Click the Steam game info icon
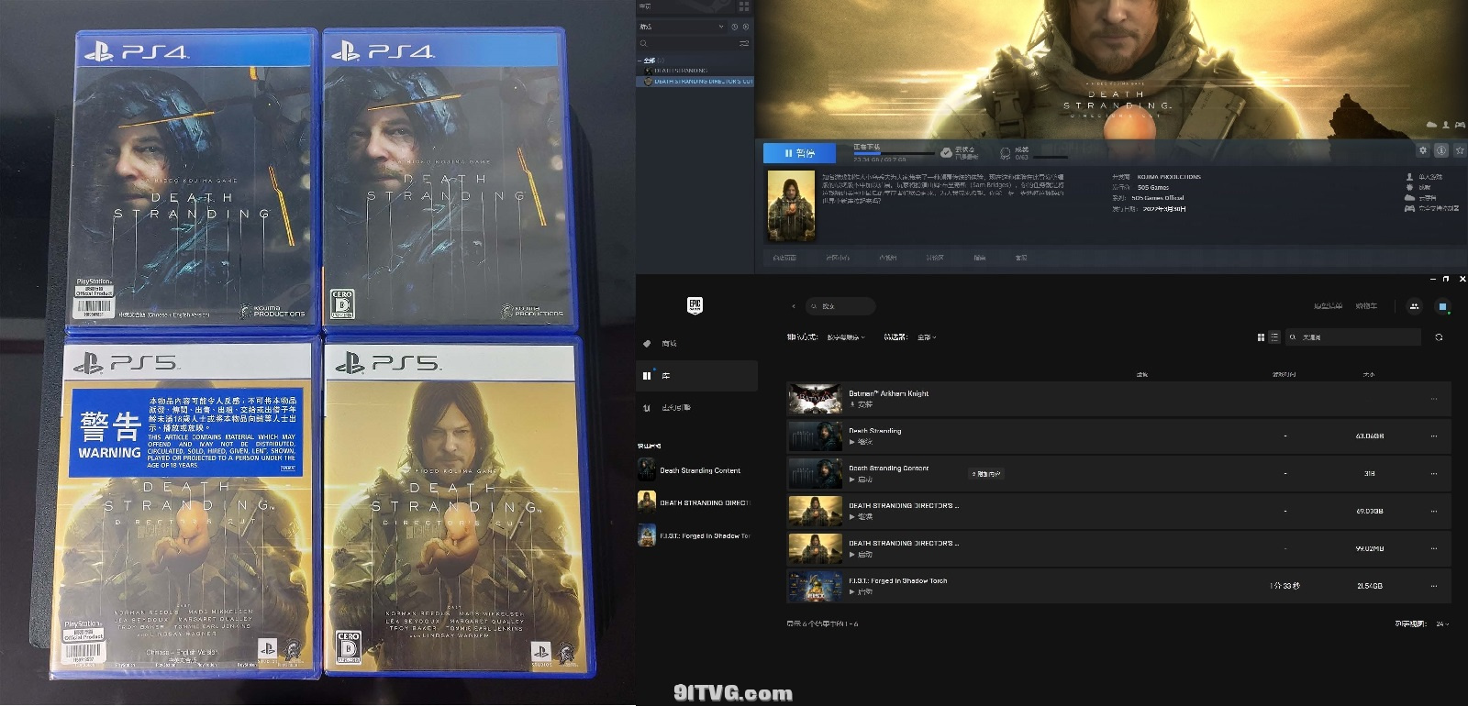 pos(1441,150)
